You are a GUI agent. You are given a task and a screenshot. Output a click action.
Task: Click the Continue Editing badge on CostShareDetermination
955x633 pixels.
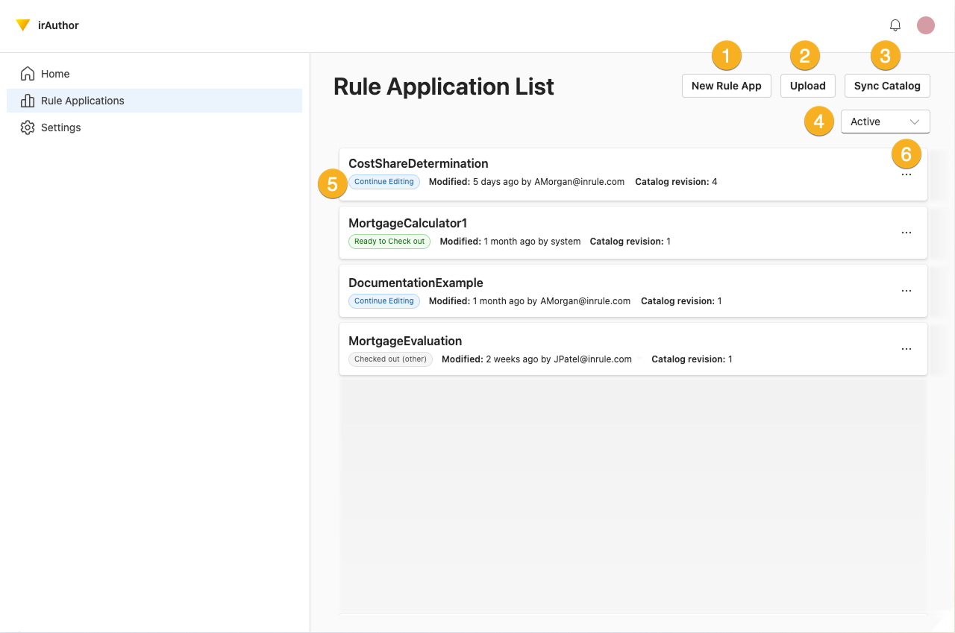pos(384,181)
